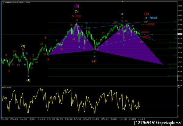This screenshot has width=183, height=126.
Task: Select the magenta [3] wave label
Action: coord(77,6)
